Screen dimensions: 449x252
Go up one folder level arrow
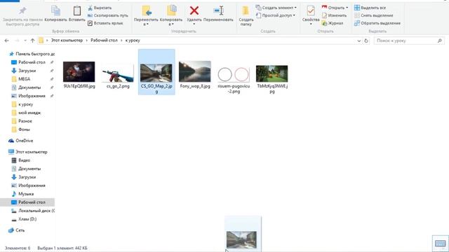(x=32, y=41)
